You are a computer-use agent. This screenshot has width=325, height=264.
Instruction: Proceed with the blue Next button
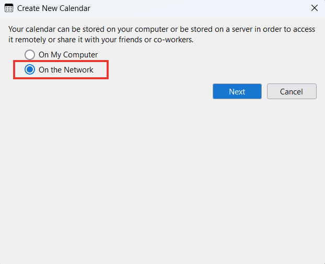point(237,91)
